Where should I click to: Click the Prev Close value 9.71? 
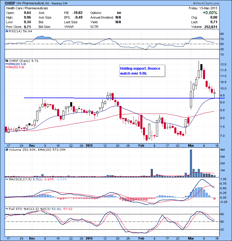[27, 27]
